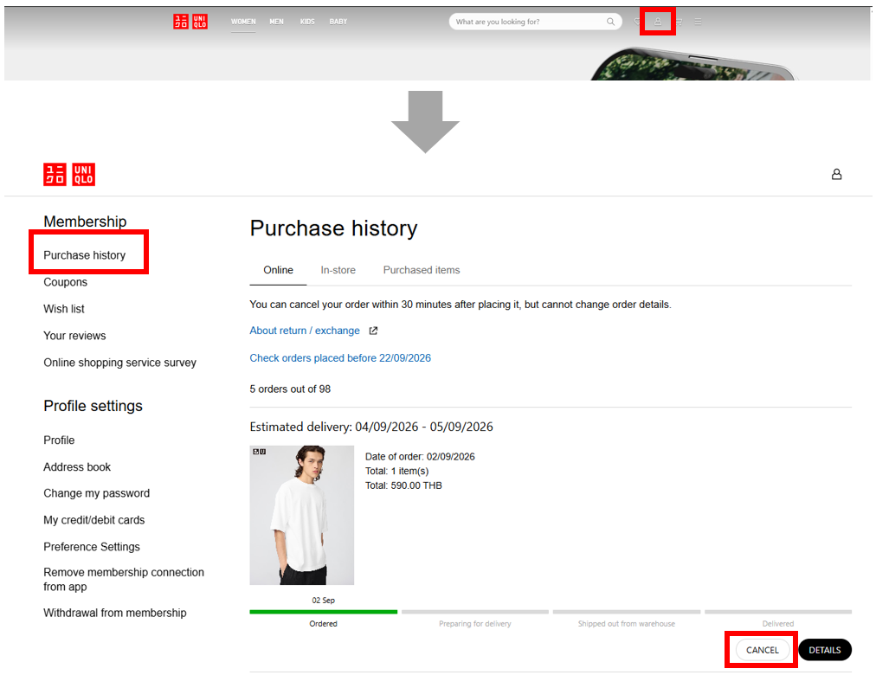Click Check orders placed before 22/09/2026
The height and width of the screenshot is (675, 876).
tap(340, 358)
